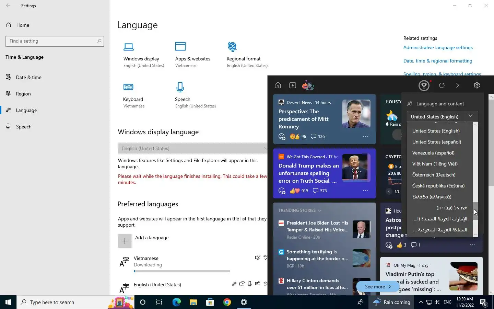Open Windows Start menu
Image resolution: width=494 pixels, height=309 pixels.
click(8, 302)
